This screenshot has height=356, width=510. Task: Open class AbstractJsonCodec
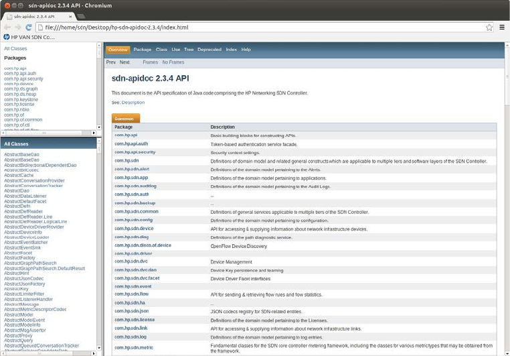tap(23, 278)
